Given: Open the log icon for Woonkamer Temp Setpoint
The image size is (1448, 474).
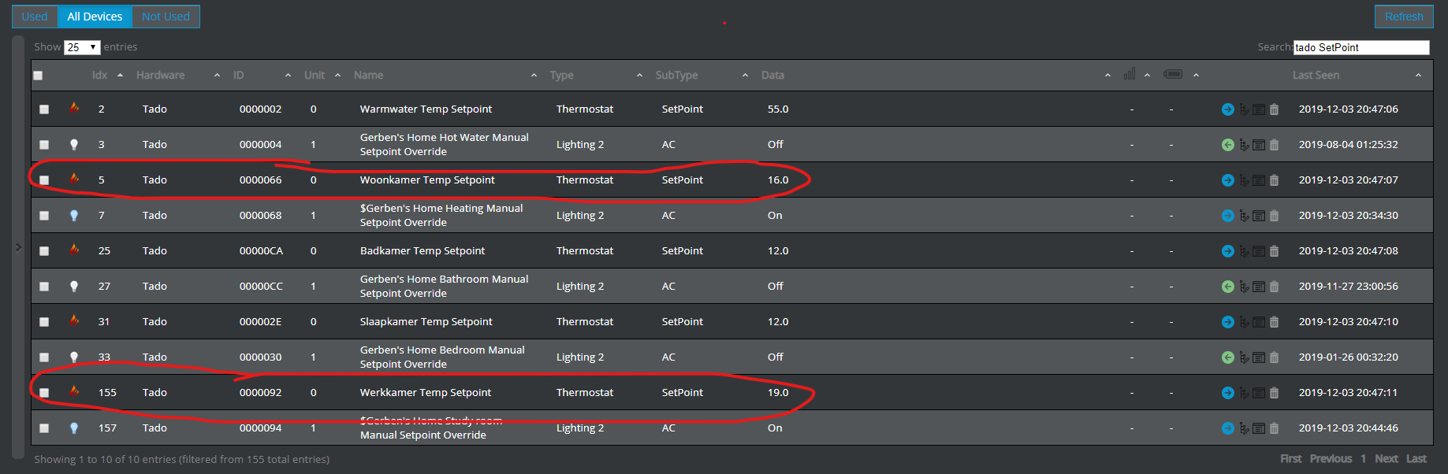Looking at the screenshot, I should coord(1259,180).
